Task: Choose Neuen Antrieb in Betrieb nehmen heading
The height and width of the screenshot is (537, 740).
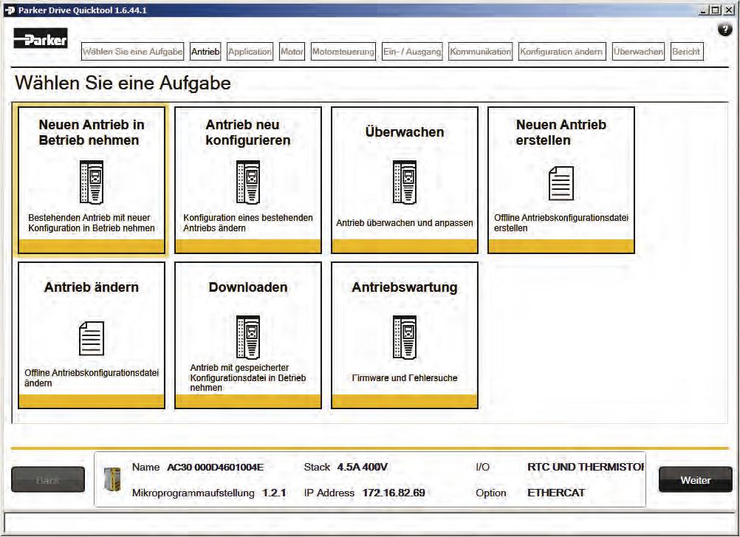Action: point(92,133)
